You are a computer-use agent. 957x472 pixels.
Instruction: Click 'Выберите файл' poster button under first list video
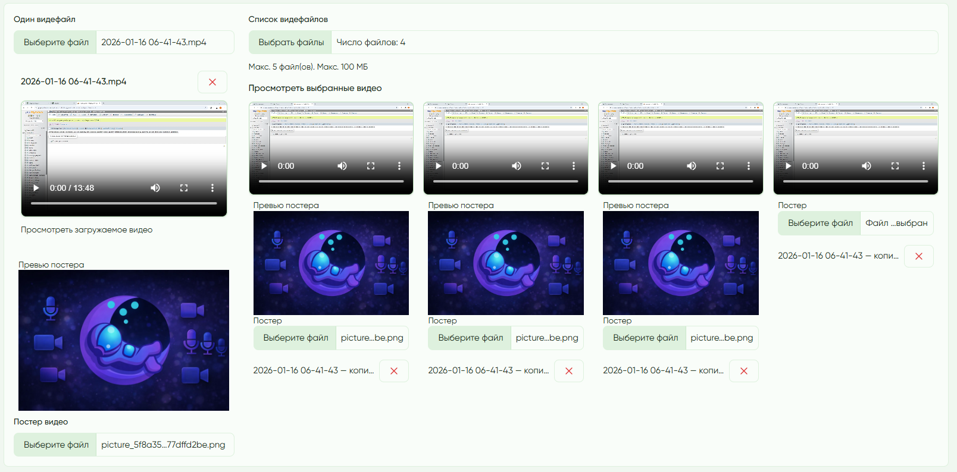click(295, 338)
